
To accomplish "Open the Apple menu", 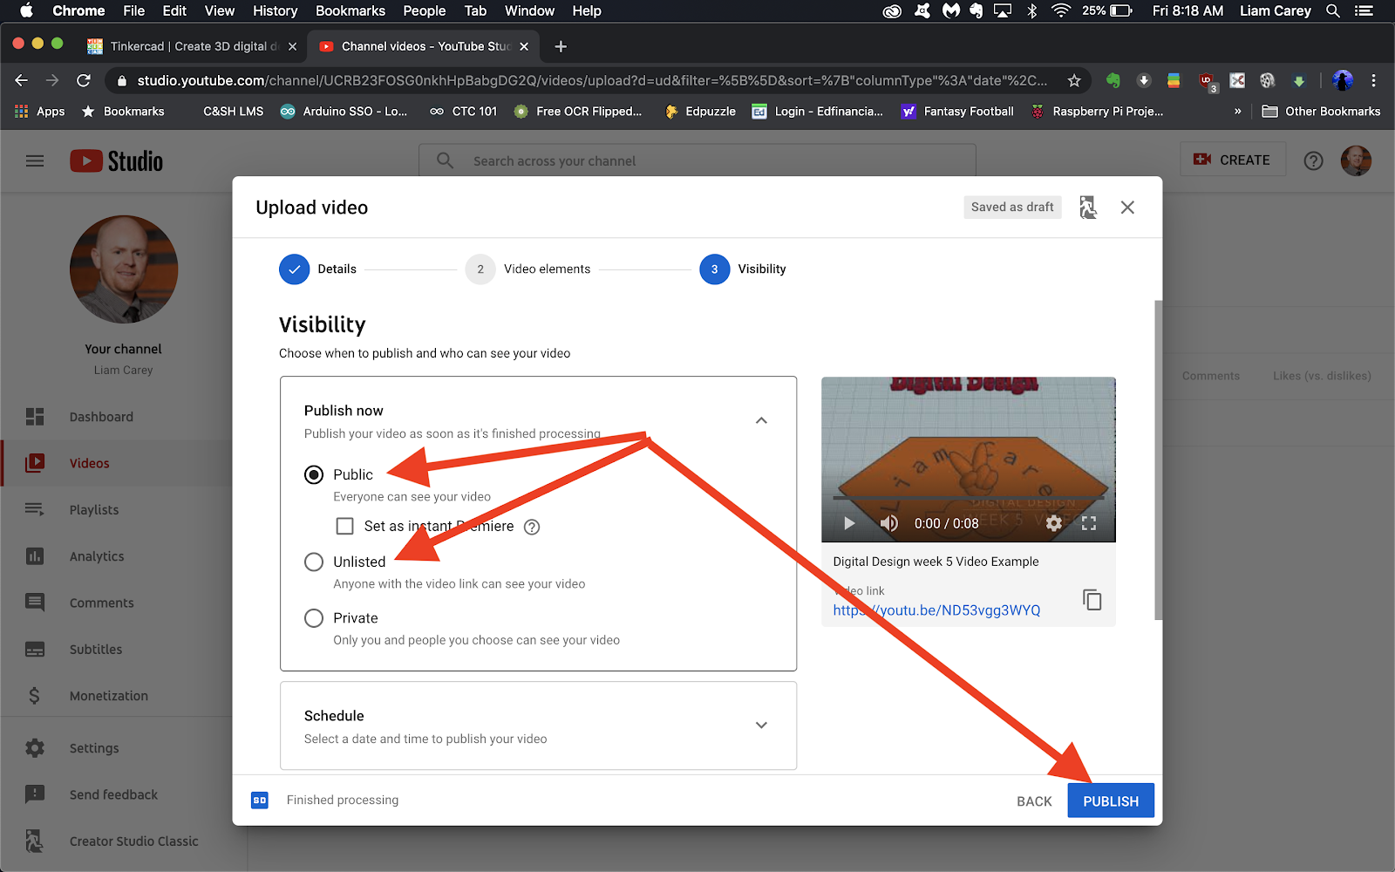I will (26, 10).
